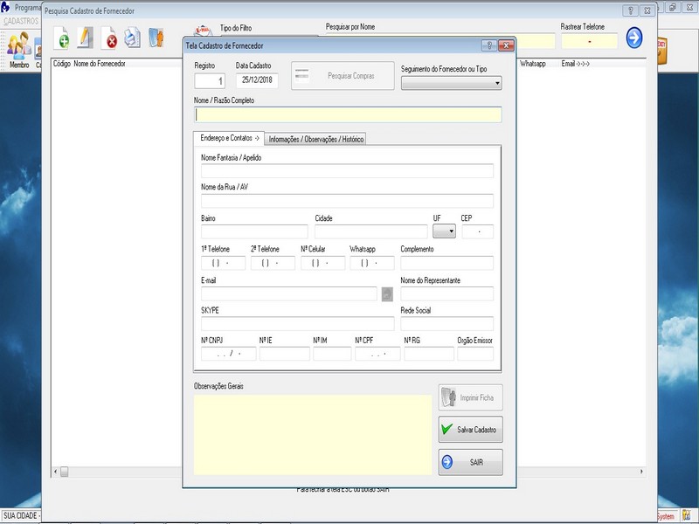Click the exit door toolbar icon
699x524 pixels.
(156, 38)
